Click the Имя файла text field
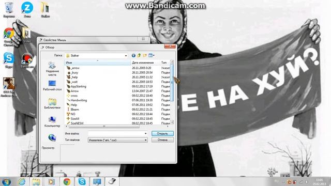 (x=116, y=133)
